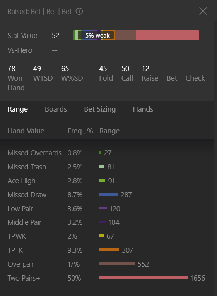Click the WTSD stat value 49
This screenshot has width=217, height=296.
click(x=37, y=69)
